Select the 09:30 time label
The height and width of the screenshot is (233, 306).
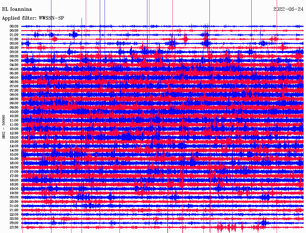click(x=14, y=108)
